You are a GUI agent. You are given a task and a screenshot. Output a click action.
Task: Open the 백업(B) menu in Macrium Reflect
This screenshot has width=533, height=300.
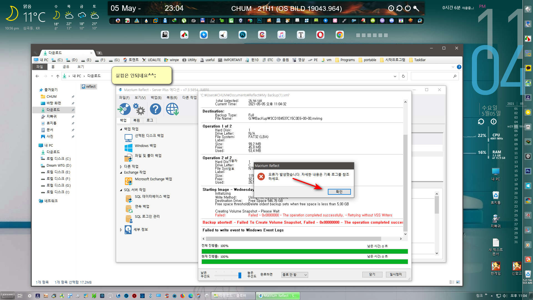tap(156, 97)
